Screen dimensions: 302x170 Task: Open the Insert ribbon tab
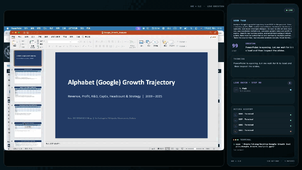[20, 37]
